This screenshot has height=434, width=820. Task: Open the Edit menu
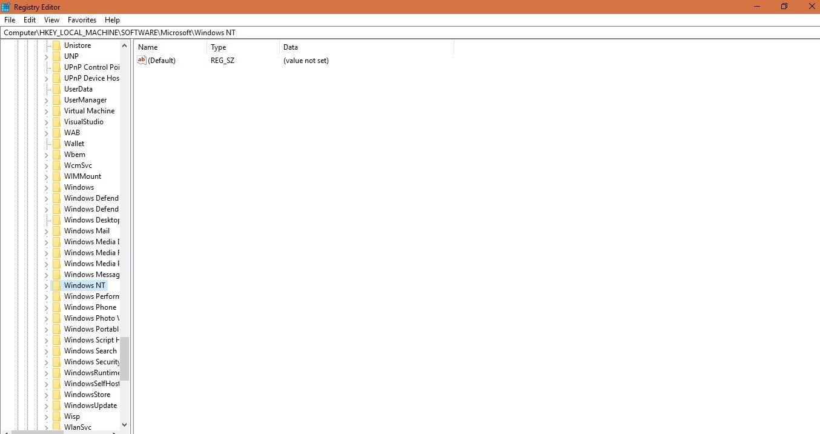(30, 20)
